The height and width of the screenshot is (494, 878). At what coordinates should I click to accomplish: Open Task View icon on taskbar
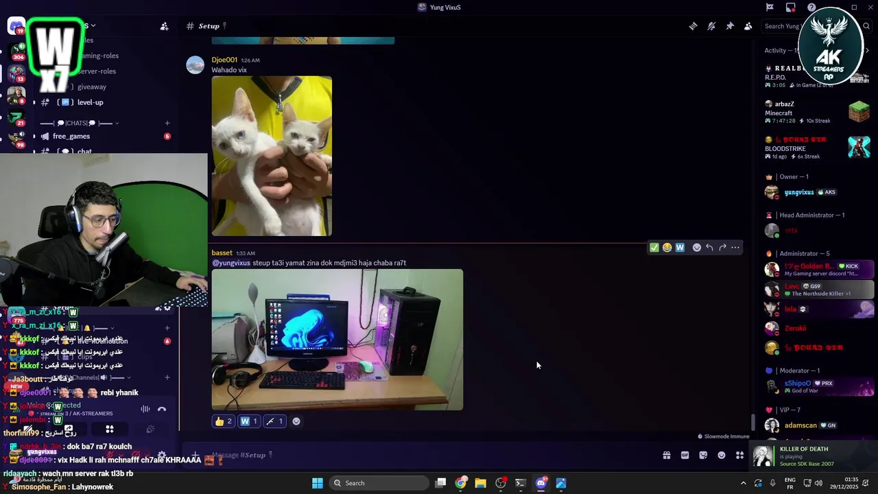[441, 483]
